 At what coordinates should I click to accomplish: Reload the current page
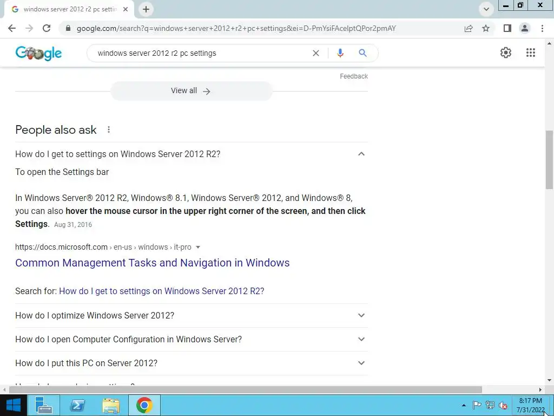47,28
